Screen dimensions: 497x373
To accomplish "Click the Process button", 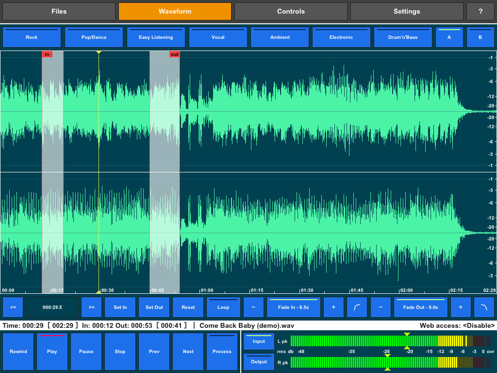I will tap(222, 352).
